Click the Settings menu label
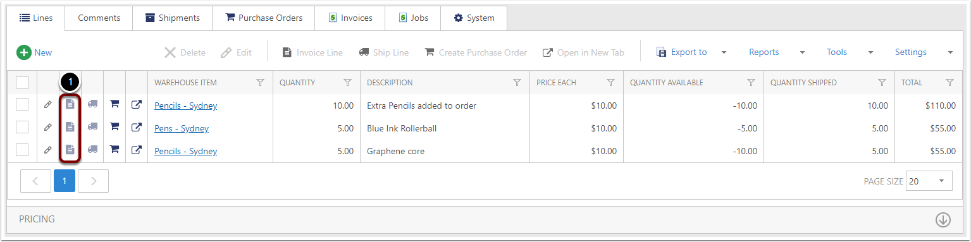971x242 pixels. click(x=910, y=52)
